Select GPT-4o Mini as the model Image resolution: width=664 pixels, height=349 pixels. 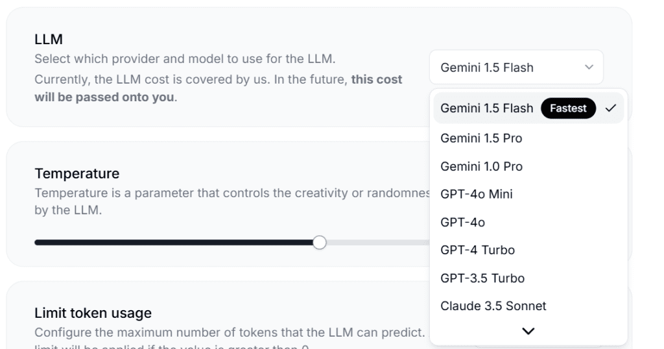pos(477,194)
